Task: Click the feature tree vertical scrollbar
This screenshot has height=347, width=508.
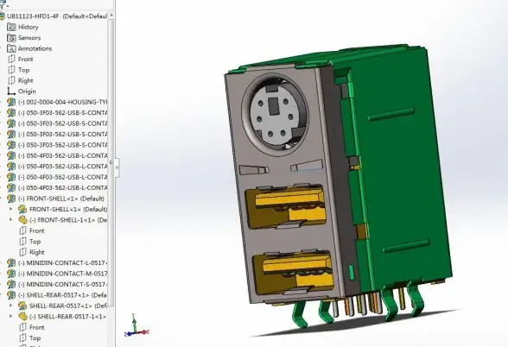Action: (x=111, y=162)
